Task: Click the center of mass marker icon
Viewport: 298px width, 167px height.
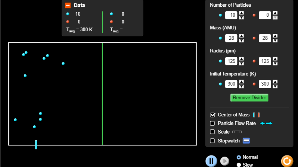Action: click(x=256, y=115)
